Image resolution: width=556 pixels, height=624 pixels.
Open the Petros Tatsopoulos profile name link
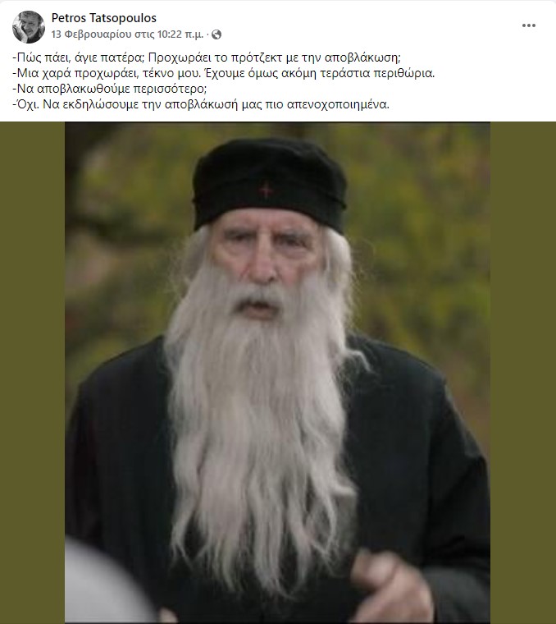point(103,18)
